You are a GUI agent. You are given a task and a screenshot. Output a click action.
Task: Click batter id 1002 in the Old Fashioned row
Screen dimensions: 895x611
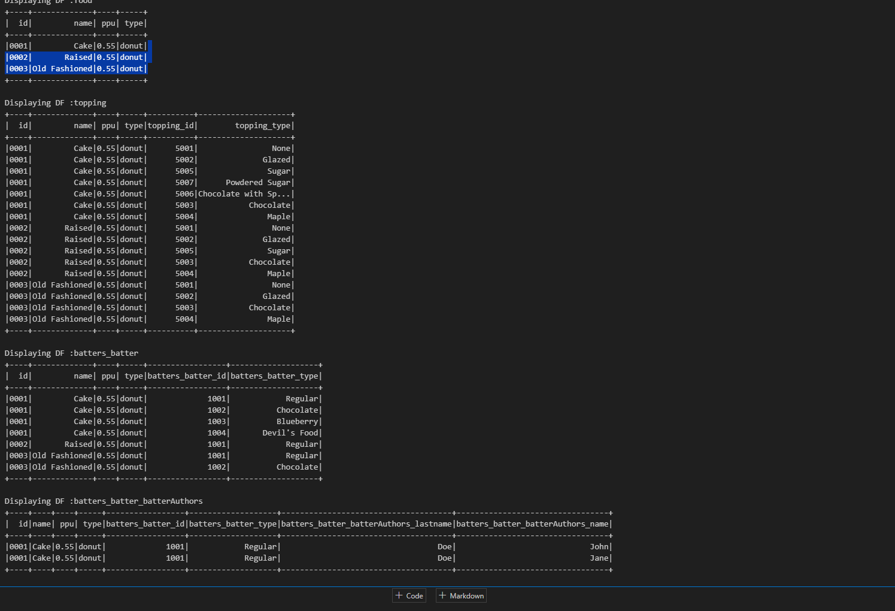217,467
